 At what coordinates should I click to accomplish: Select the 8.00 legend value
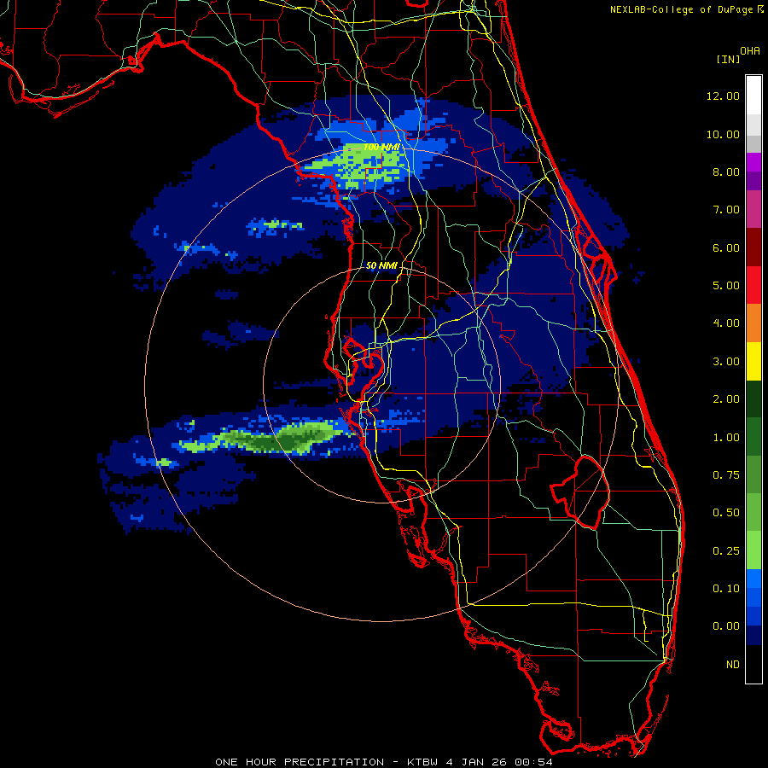726,172
